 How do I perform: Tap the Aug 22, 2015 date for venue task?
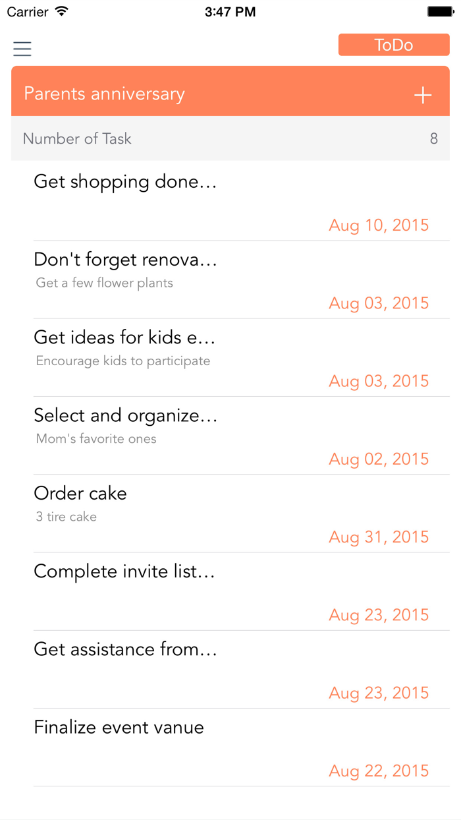[x=379, y=771]
